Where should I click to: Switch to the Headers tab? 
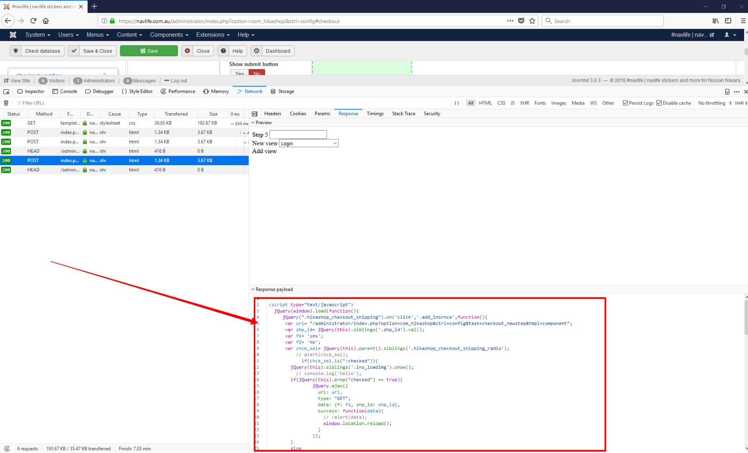pos(273,114)
